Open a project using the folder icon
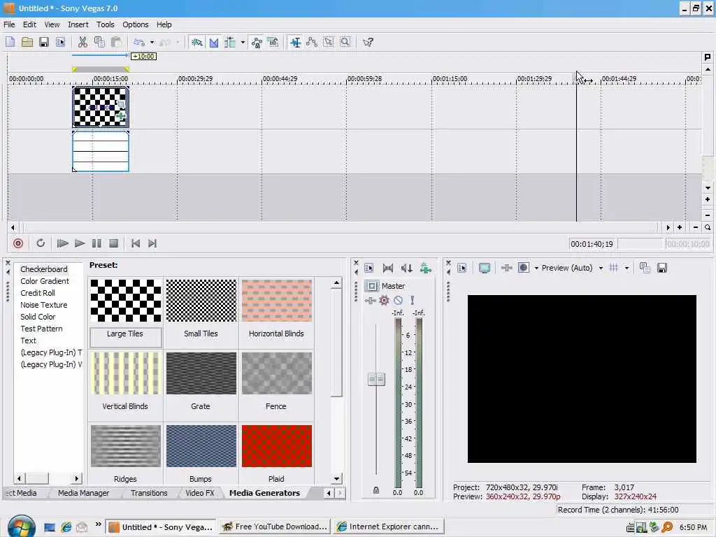 [x=27, y=42]
